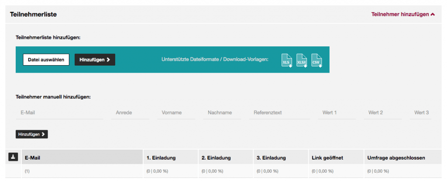Image resolution: width=447 pixels, height=181 pixels.
Task: Sort by the E-Mail column header
Action: pyautogui.click(x=82, y=157)
